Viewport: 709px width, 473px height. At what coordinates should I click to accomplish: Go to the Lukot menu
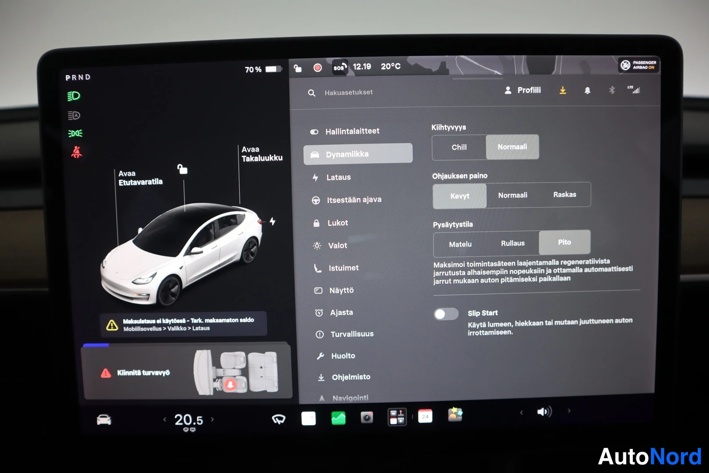point(330,223)
